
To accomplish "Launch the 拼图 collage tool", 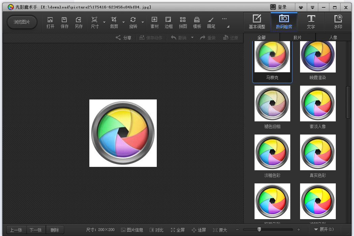I will [183, 23].
